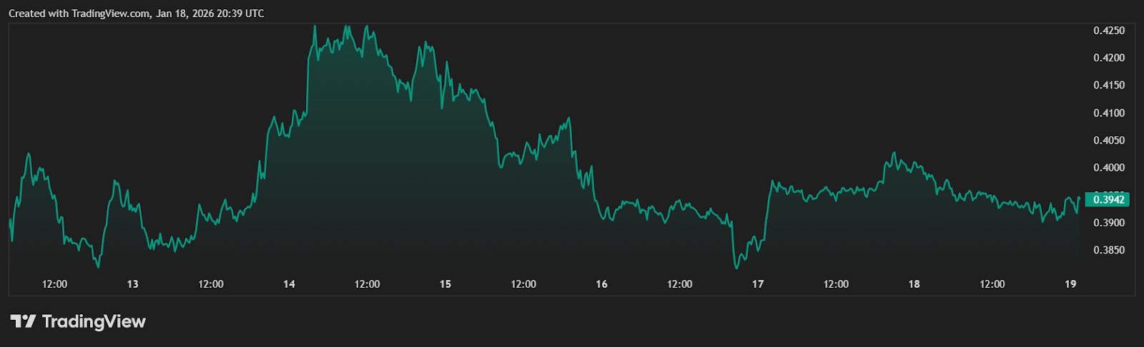Open the TradingView wordmark link

(94, 321)
